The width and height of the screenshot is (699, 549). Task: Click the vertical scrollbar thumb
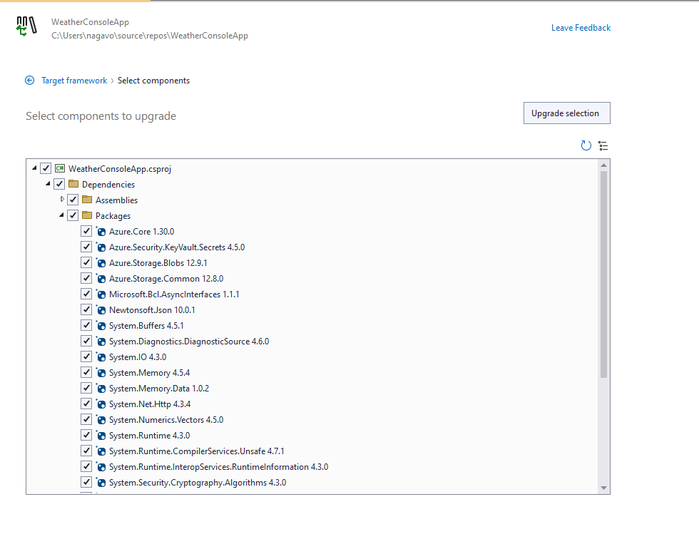tap(603, 274)
